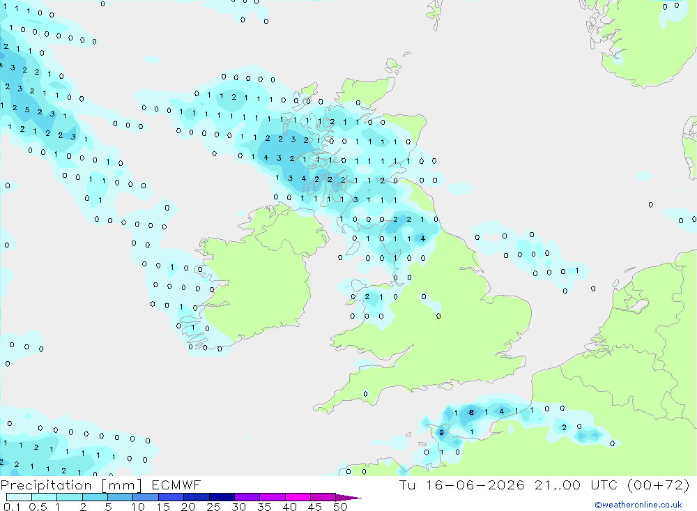Click the '40' legend scale label
Viewport: 697px width, 511px height.
click(x=290, y=507)
